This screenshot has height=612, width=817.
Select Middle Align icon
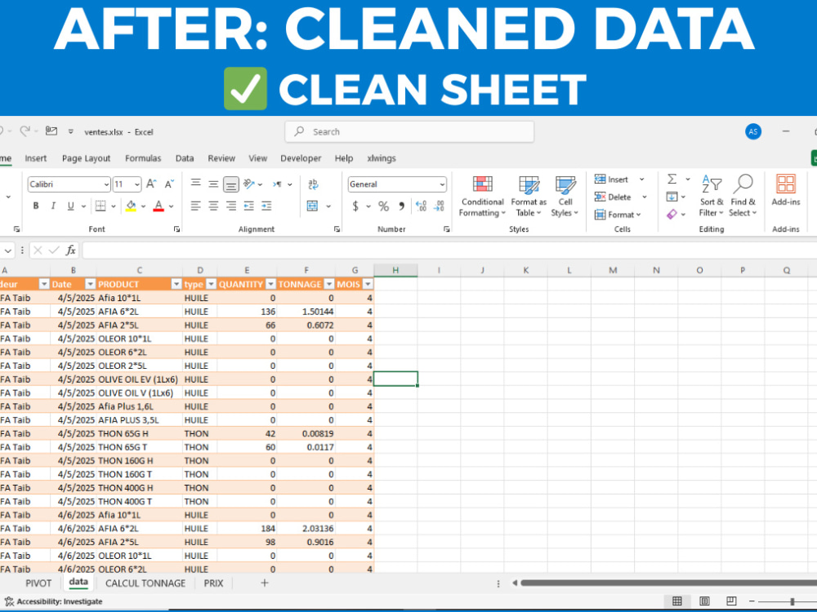point(213,184)
